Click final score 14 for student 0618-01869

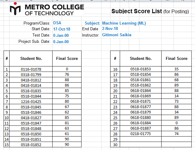click(176, 96)
